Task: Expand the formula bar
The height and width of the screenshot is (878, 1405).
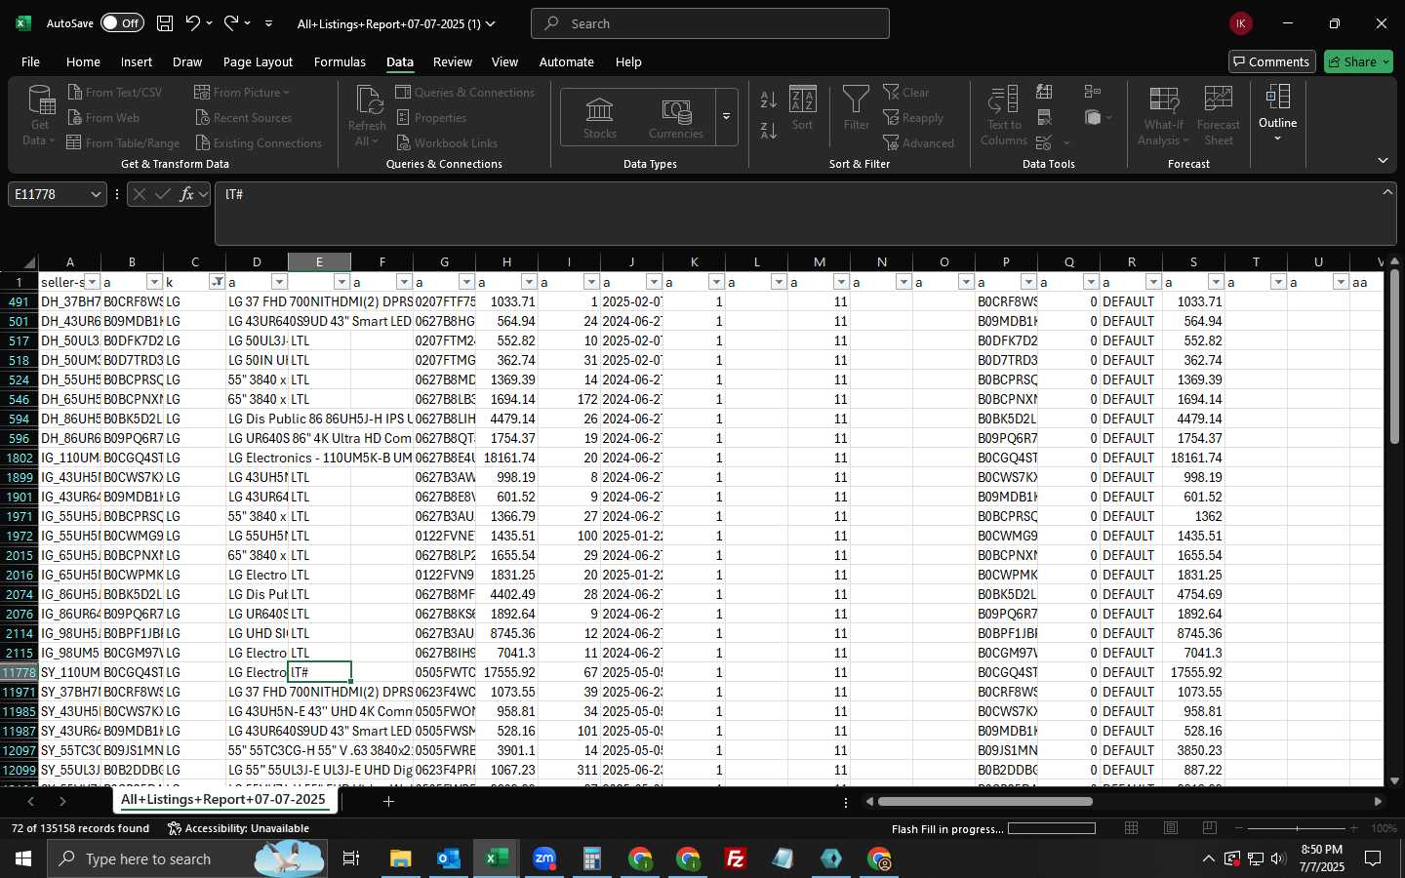Action: click(1387, 192)
